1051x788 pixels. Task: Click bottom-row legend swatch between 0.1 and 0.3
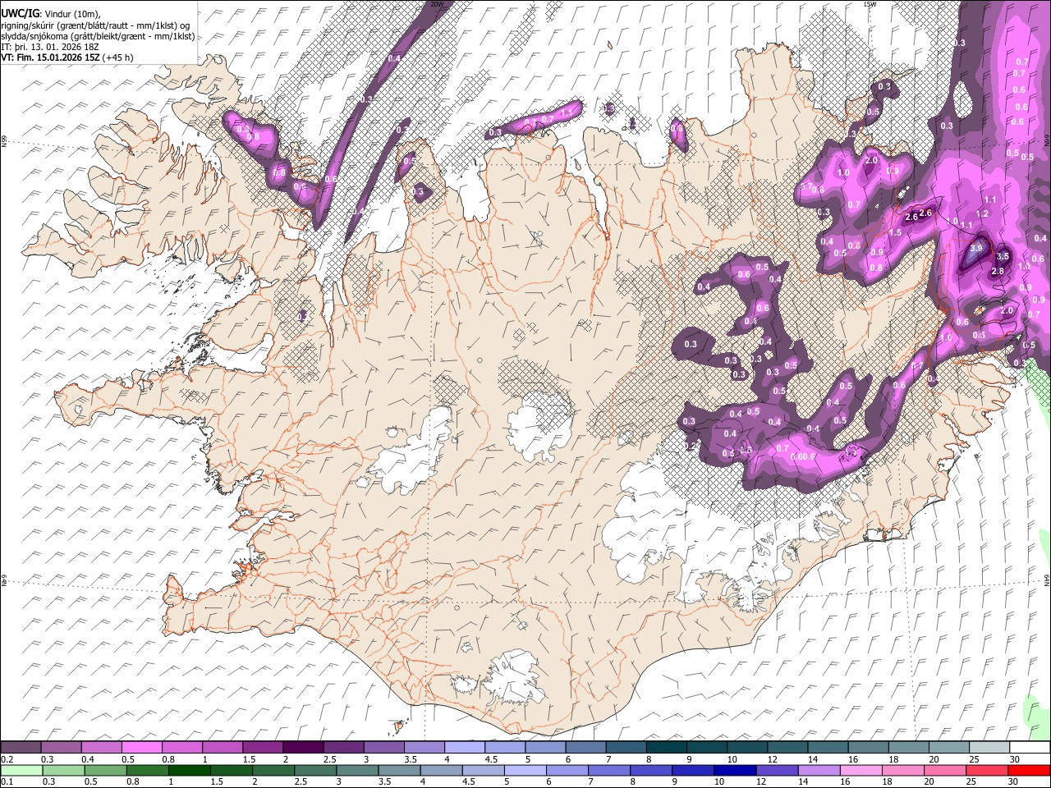pos(21,770)
